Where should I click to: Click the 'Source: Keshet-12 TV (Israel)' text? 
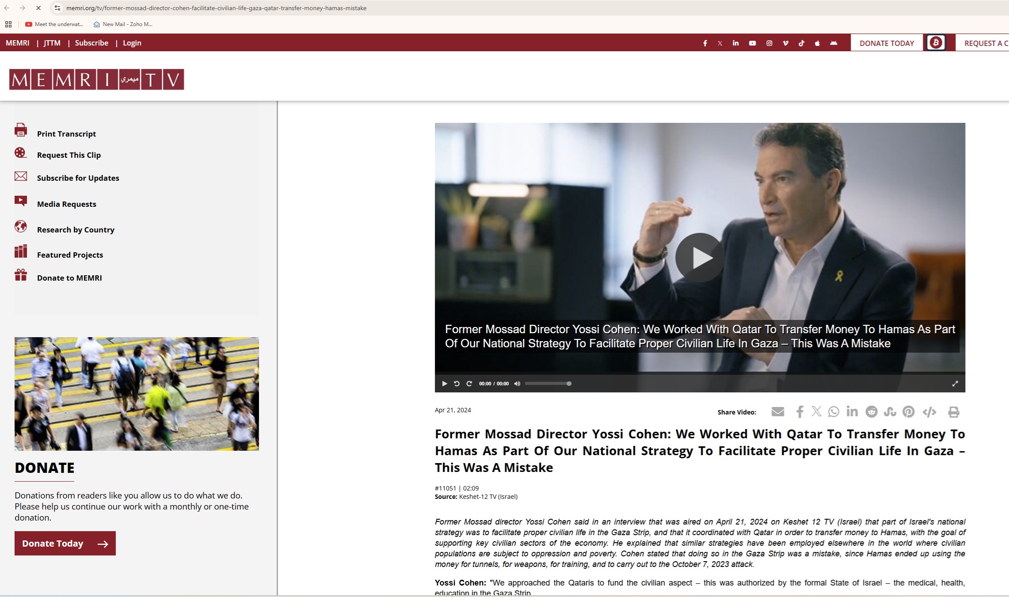pos(476,497)
